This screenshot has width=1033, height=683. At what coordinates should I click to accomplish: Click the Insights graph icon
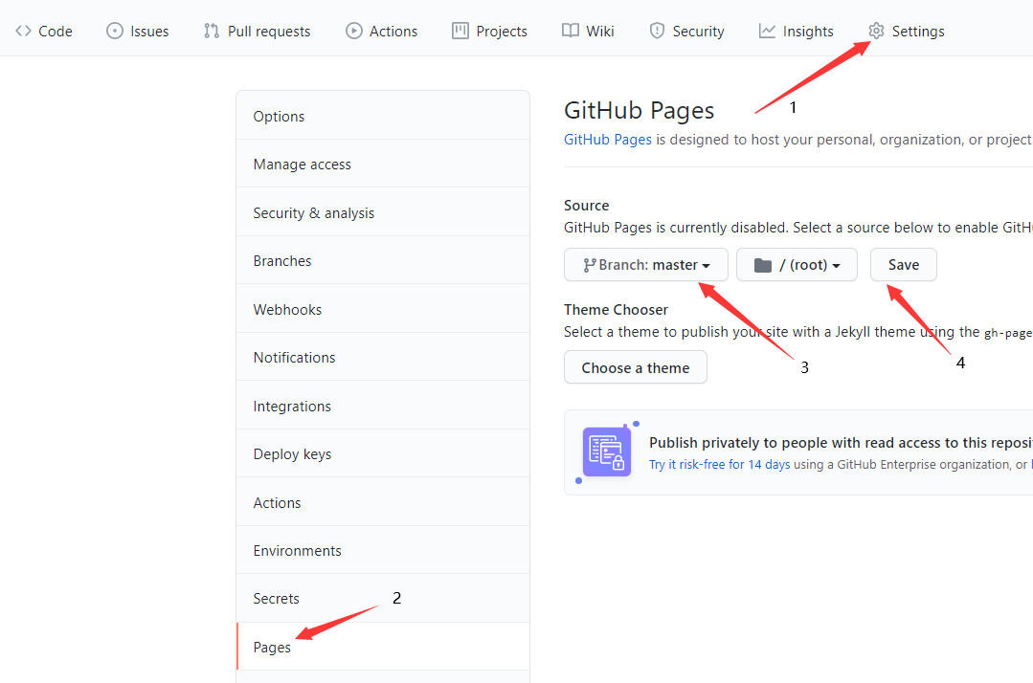pyautogui.click(x=767, y=31)
